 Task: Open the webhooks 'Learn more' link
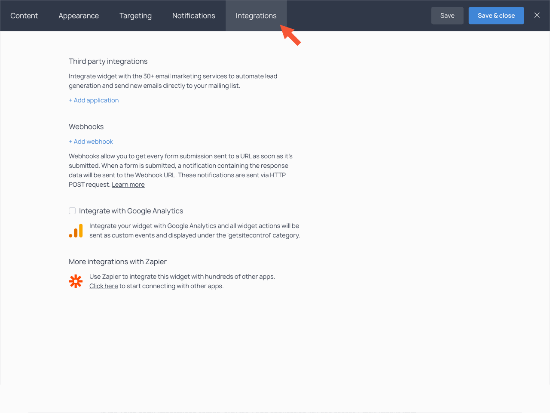click(x=128, y=185)
